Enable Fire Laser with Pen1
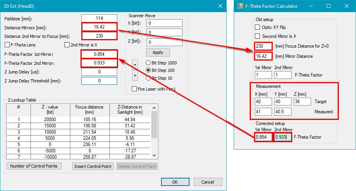 134,89
